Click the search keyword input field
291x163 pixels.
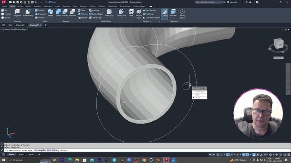coord(209,2)
